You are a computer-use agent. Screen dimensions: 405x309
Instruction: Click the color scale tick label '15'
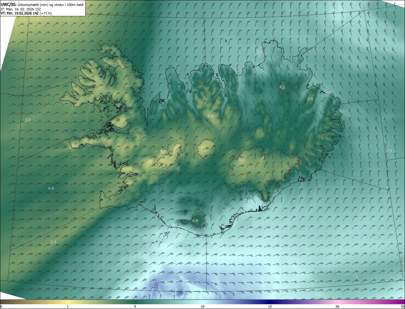270,306
